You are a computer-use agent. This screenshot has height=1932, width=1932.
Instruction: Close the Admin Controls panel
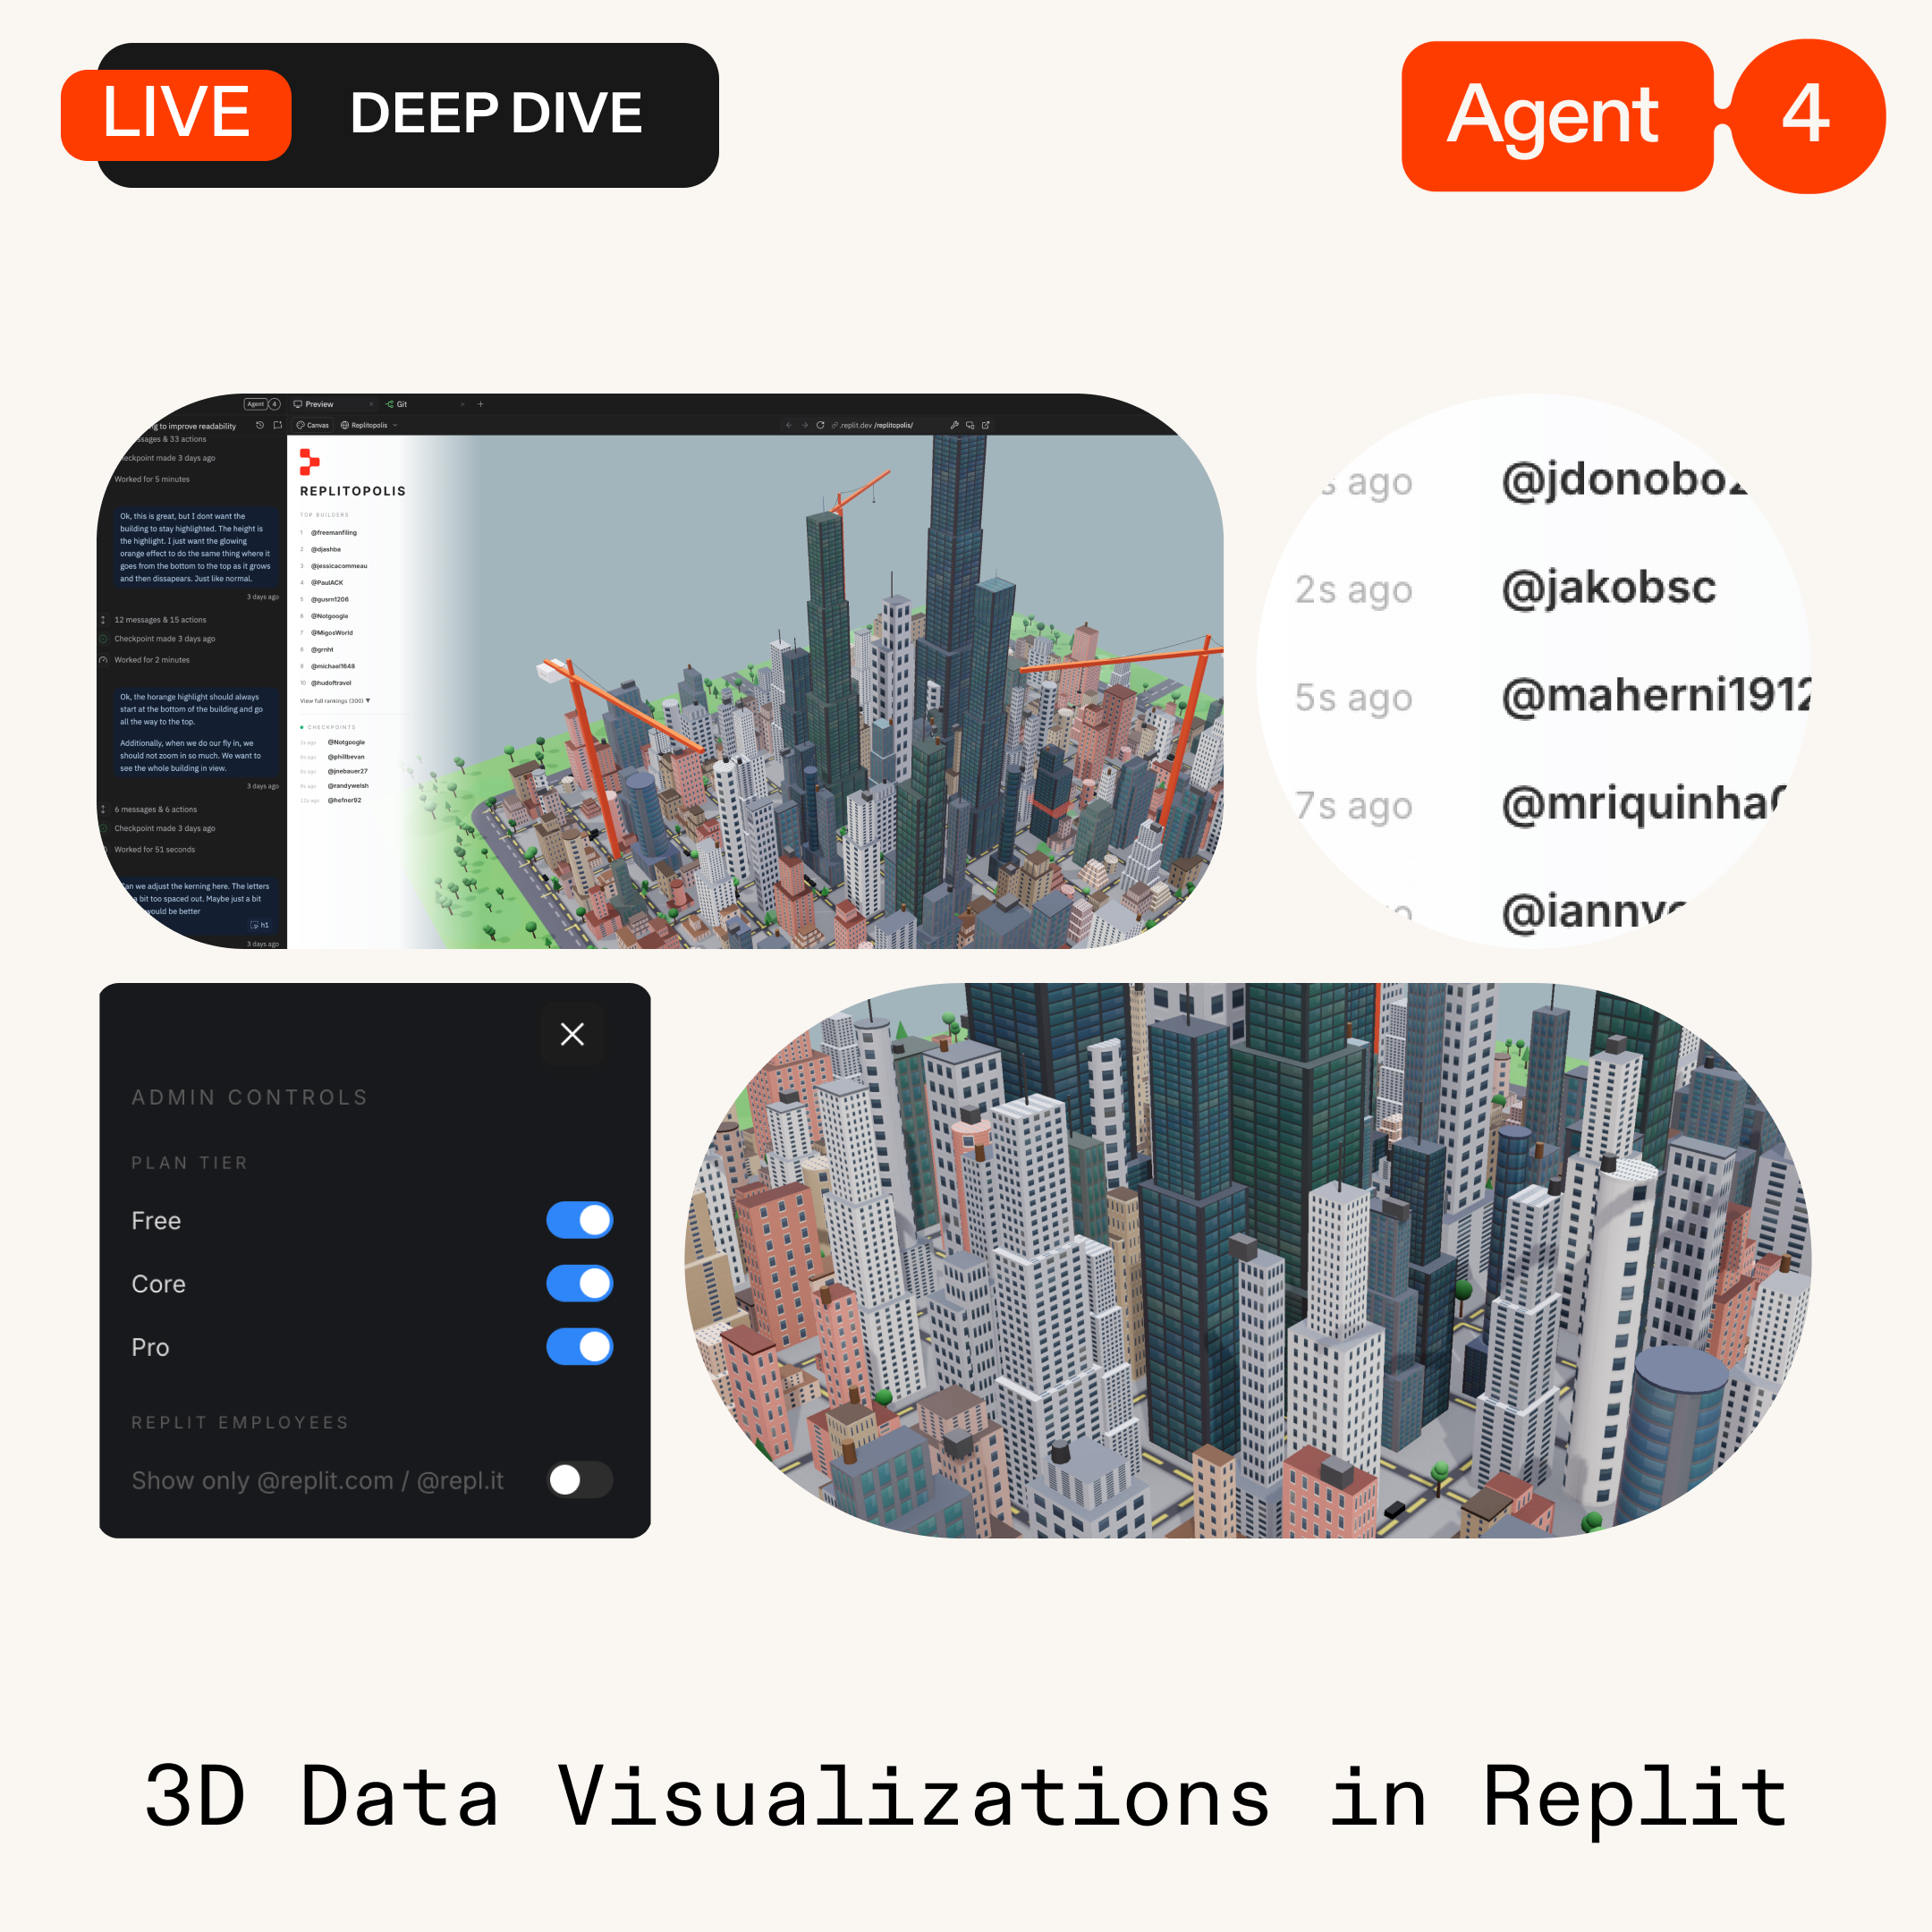coord(572,1034)
